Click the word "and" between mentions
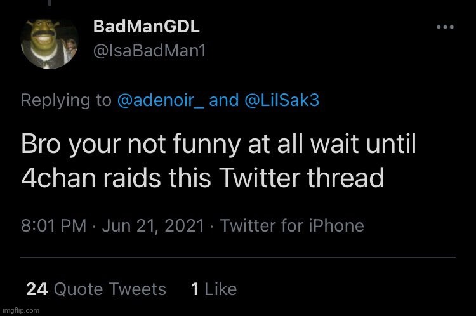The image size is (476, 316). [x=223, y=100]
